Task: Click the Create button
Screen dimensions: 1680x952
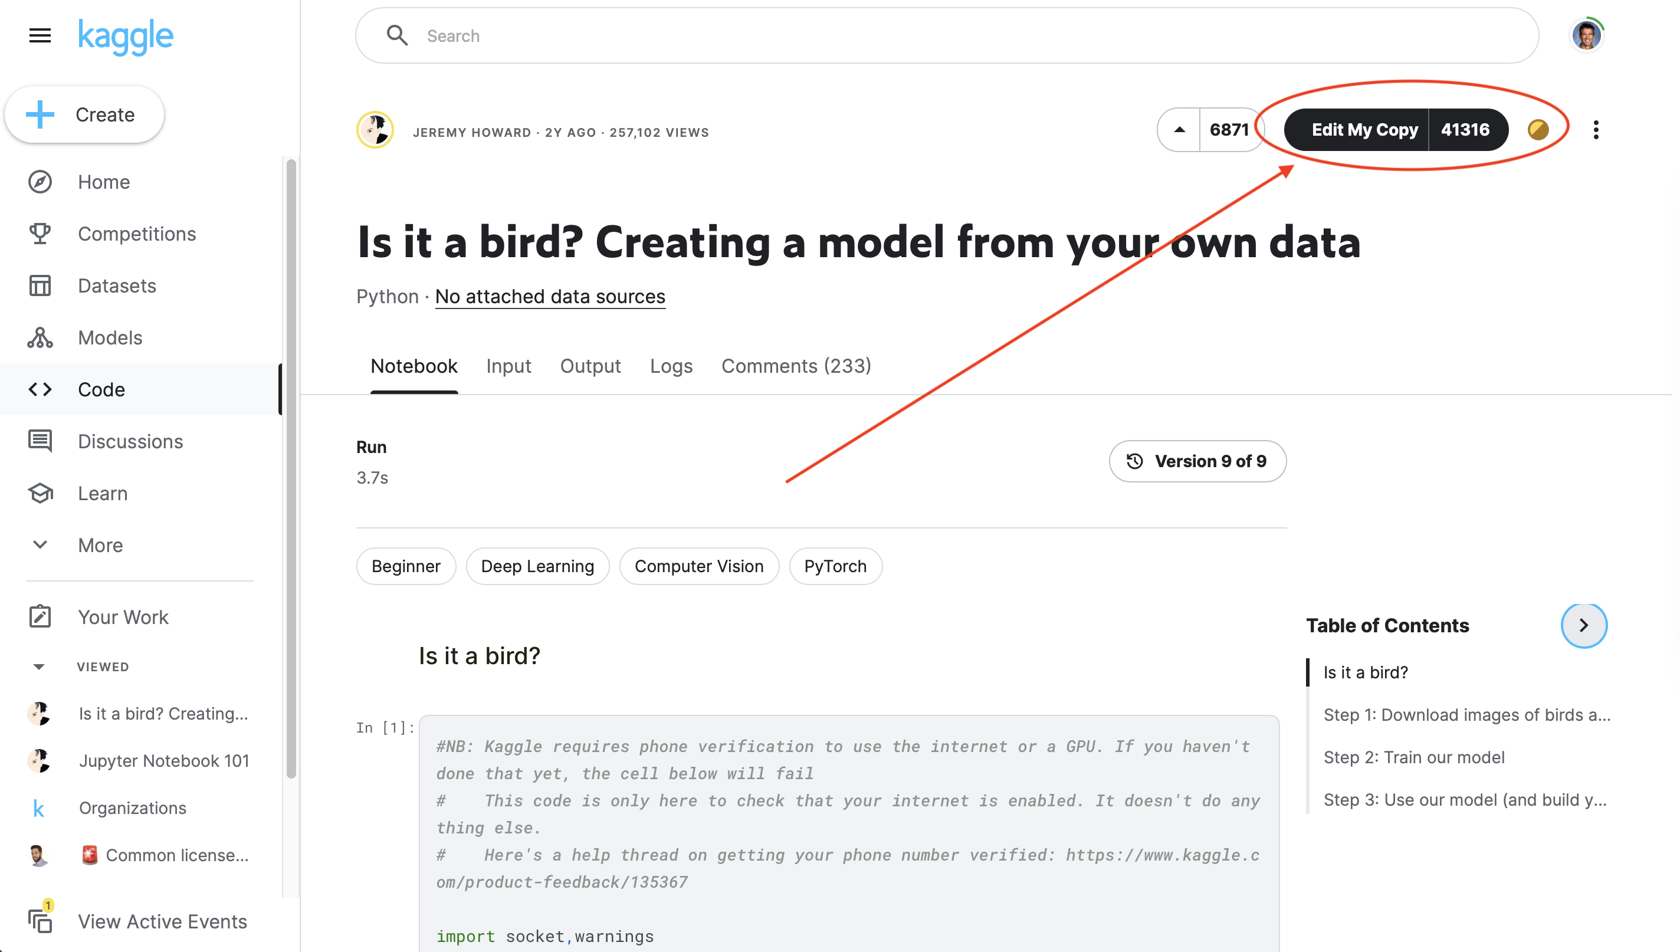Action: point(84,114)
